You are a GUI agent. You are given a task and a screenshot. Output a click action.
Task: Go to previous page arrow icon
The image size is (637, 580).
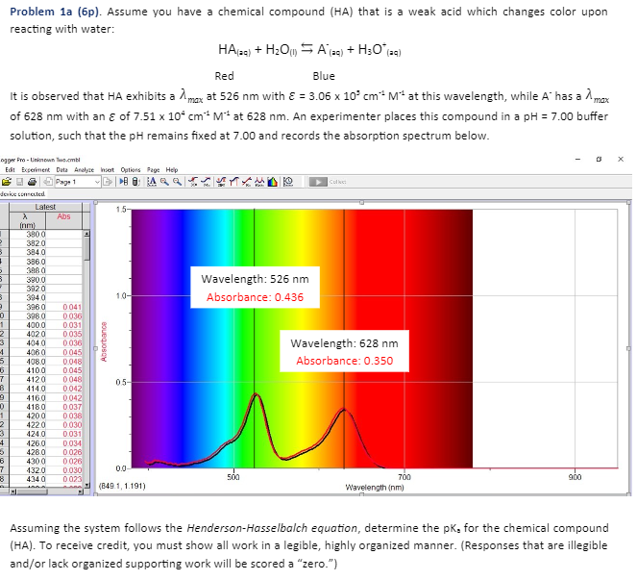[x=48, y=182]
